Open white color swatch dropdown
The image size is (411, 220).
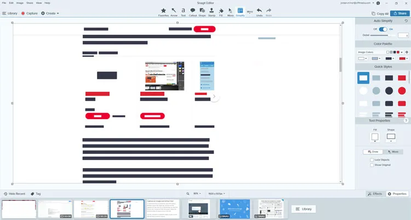[x=363, y=58]
